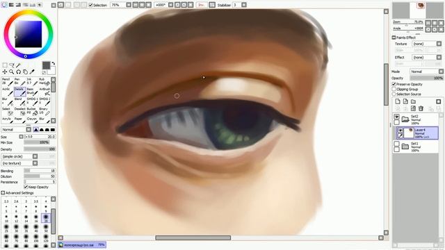Show the color wheel panel
This screenshot has width=445, height=250.
coord(4,5)
